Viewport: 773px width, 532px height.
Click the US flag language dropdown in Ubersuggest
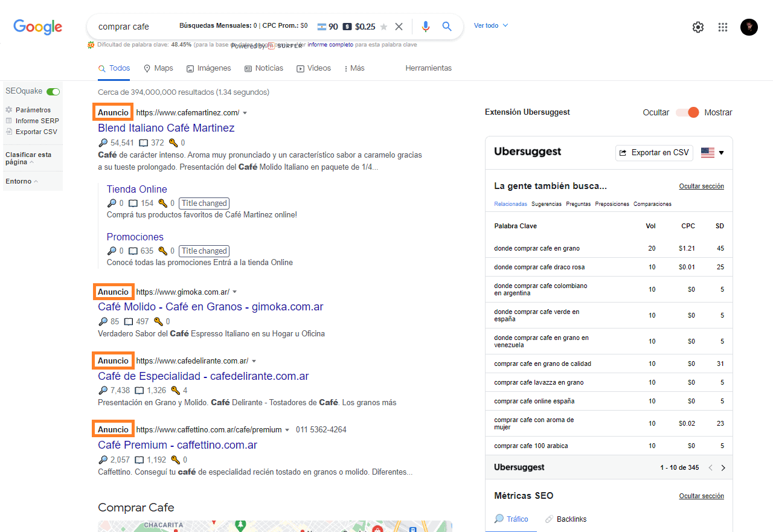coord(708,153)
